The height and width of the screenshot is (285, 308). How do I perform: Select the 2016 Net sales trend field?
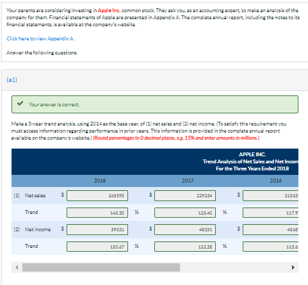click(x=270, y=213)
